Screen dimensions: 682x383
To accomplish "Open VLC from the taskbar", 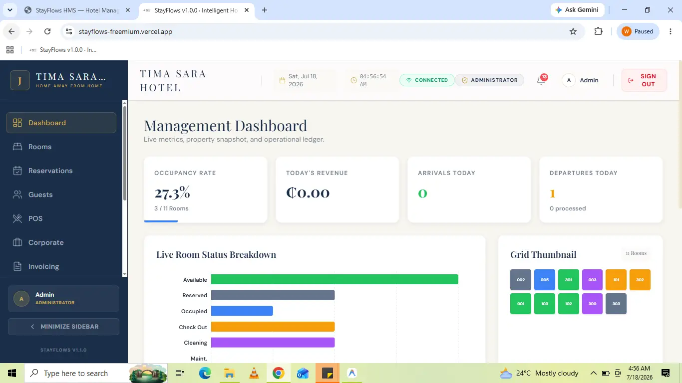I will click(254, 373).
